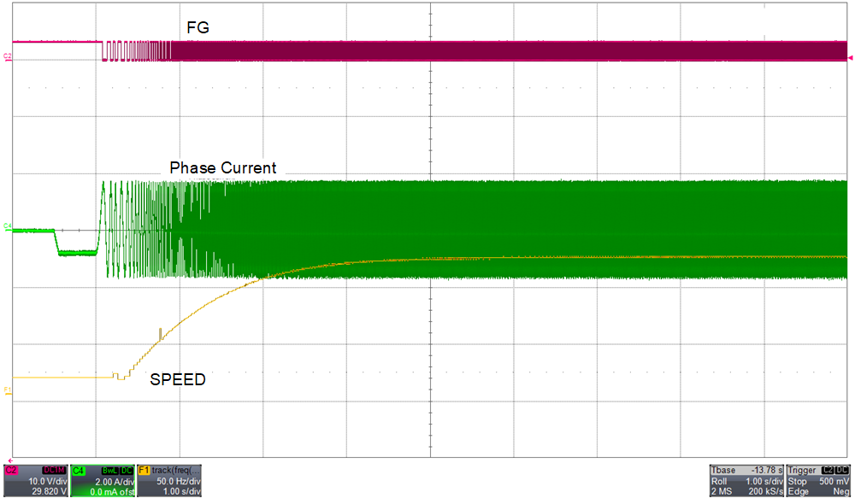Click the SPEED trace label

click(x=179, y=380)
